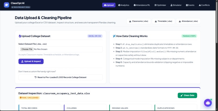This screenshot has height=111, width=218.
Task: Click the Step 1 drop_duplicates line
Action: pyautogui.click(x=154, y=44)
